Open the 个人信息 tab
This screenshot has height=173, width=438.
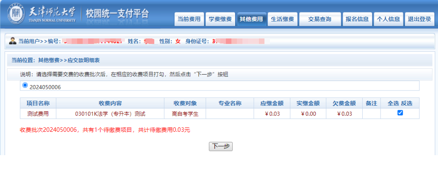[388, 19]
